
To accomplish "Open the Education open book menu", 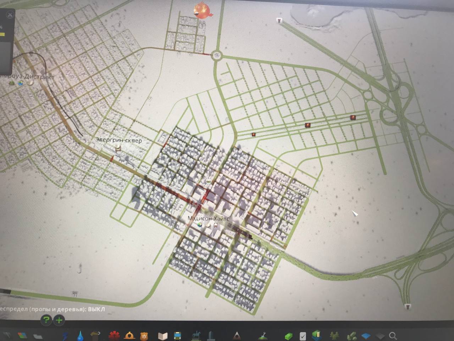I will click(x=162, y=336).
